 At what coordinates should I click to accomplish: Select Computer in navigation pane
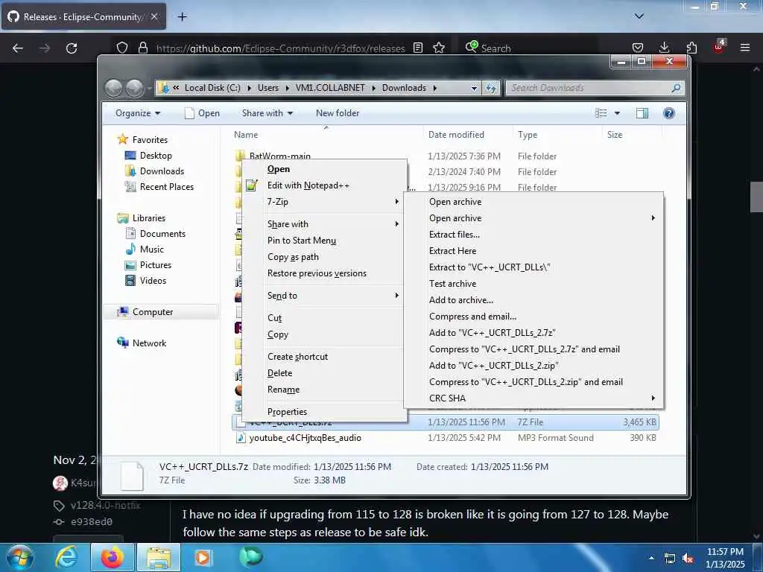pos(152,312)
